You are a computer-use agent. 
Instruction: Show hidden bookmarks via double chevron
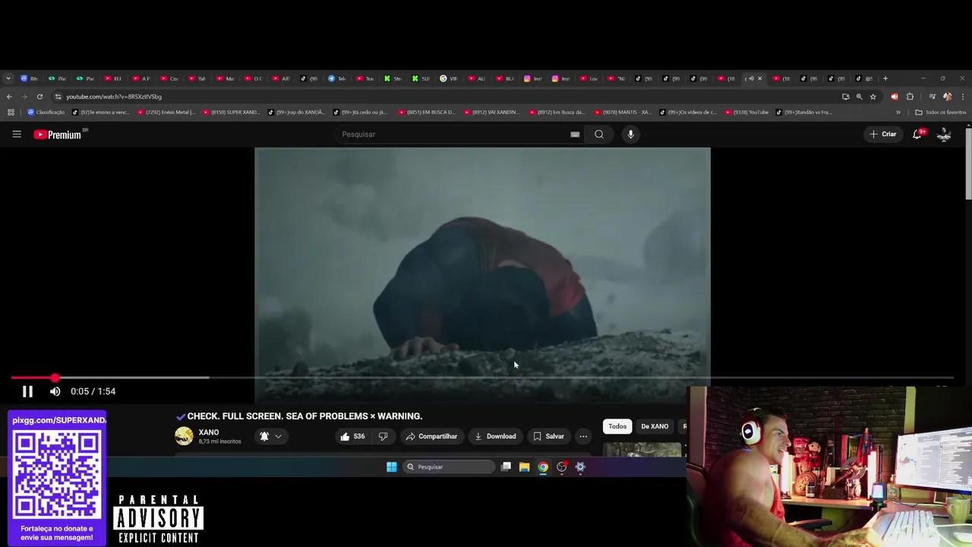point(898,112)
